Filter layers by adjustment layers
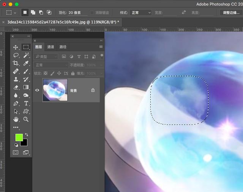The image size is (243, 192). [x=71, y=56]
